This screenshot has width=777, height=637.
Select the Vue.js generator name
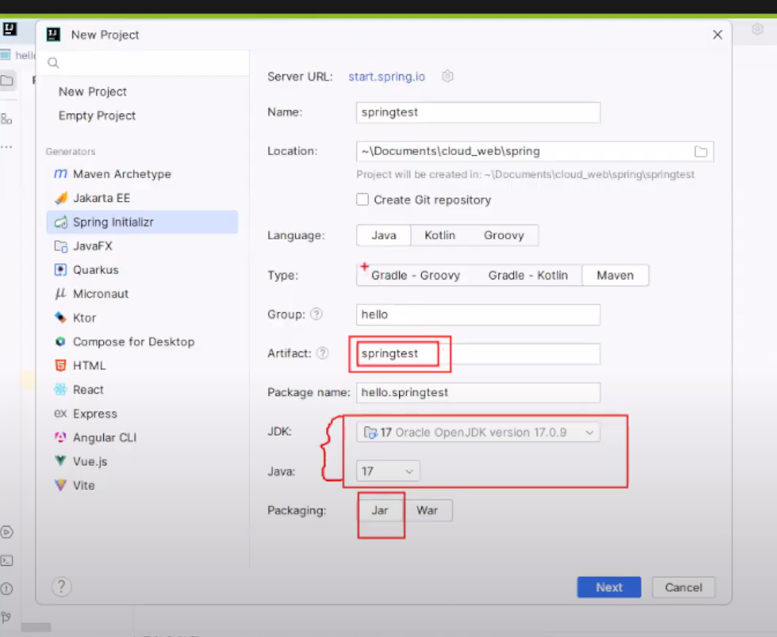click(90, 462)
